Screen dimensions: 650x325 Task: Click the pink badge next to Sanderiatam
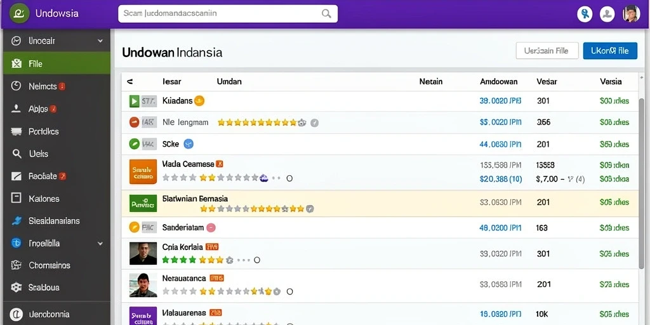pos(211,228)
